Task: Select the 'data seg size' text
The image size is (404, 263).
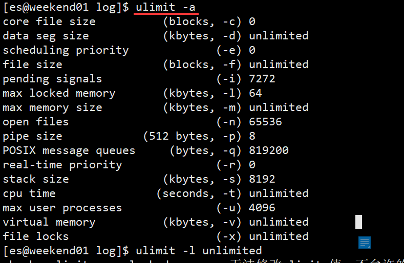Action: [x=46, y=36]
